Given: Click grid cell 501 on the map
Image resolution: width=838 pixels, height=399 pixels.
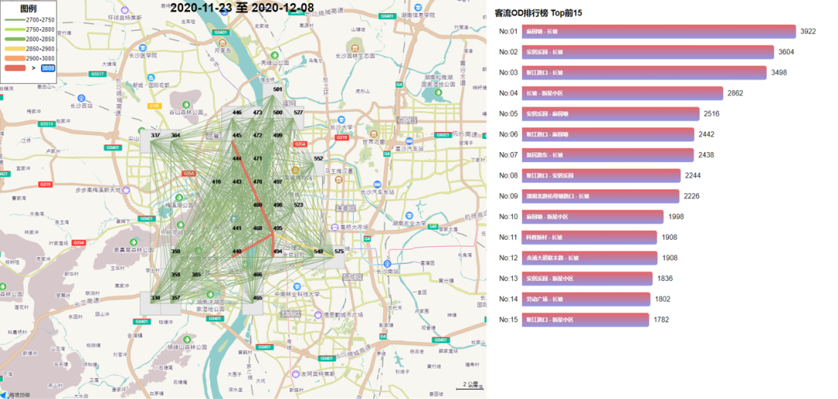Looking at the screenshot, I should click(x=277, y=89).
